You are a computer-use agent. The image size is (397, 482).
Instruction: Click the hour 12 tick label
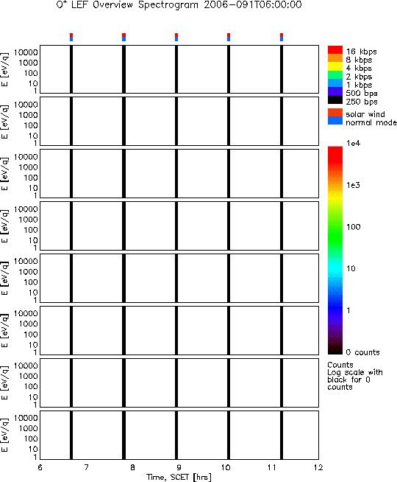pyautogui.click(x=318, y=467)
